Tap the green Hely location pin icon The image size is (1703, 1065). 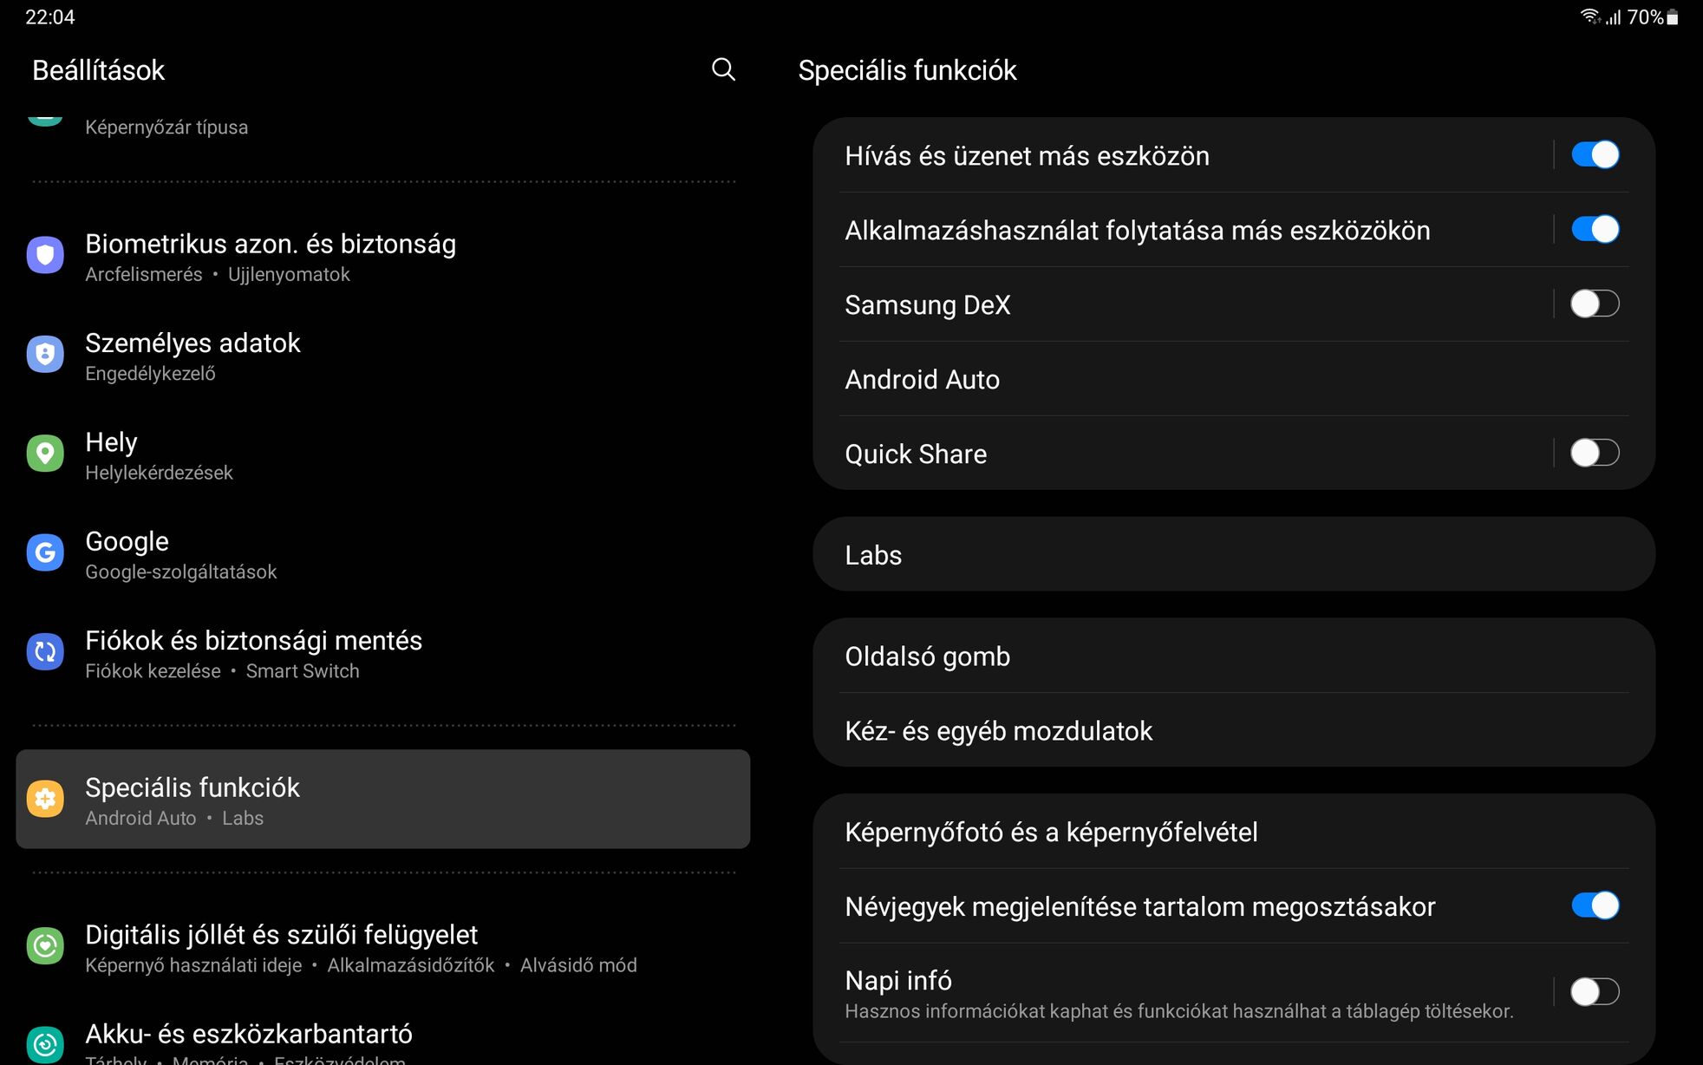coord(45,454)
